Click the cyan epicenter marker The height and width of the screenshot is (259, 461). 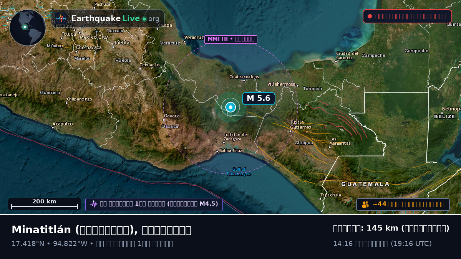coord(230,107)
